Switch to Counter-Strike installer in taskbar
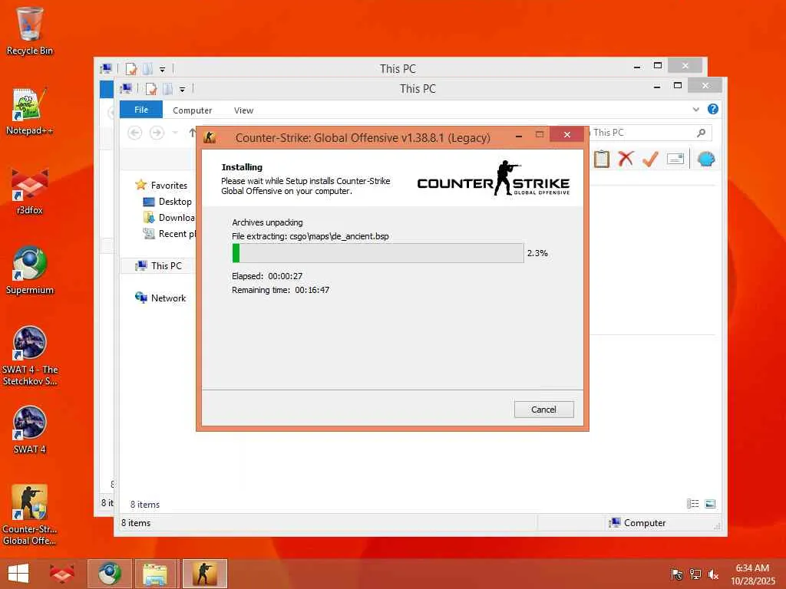786x589 pixels. click(204, 574)
